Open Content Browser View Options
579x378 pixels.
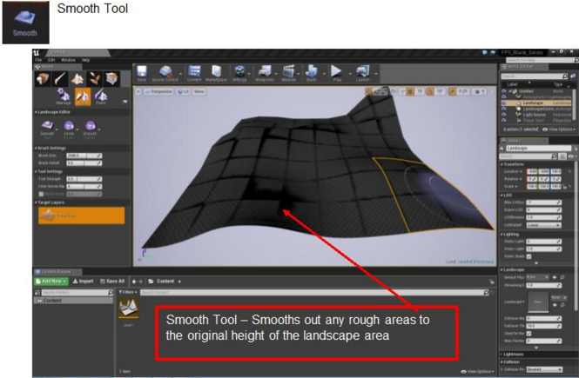477,371
